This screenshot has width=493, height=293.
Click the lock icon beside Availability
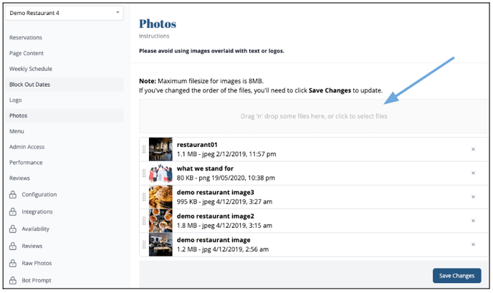(13, 229)
